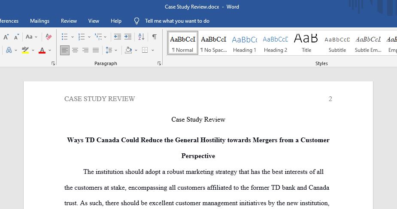This screenshot has height=209, width=397.
Task: Insert a multilevel list
Action: click(98, 37)
